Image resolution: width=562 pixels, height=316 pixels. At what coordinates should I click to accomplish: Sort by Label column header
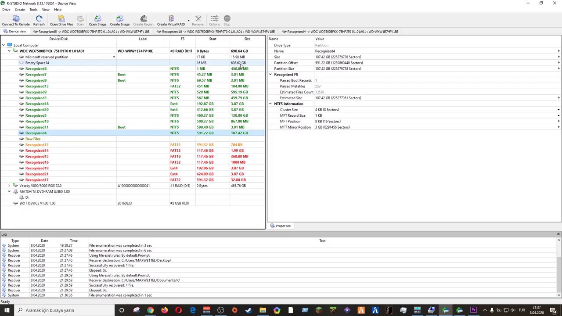143,39
